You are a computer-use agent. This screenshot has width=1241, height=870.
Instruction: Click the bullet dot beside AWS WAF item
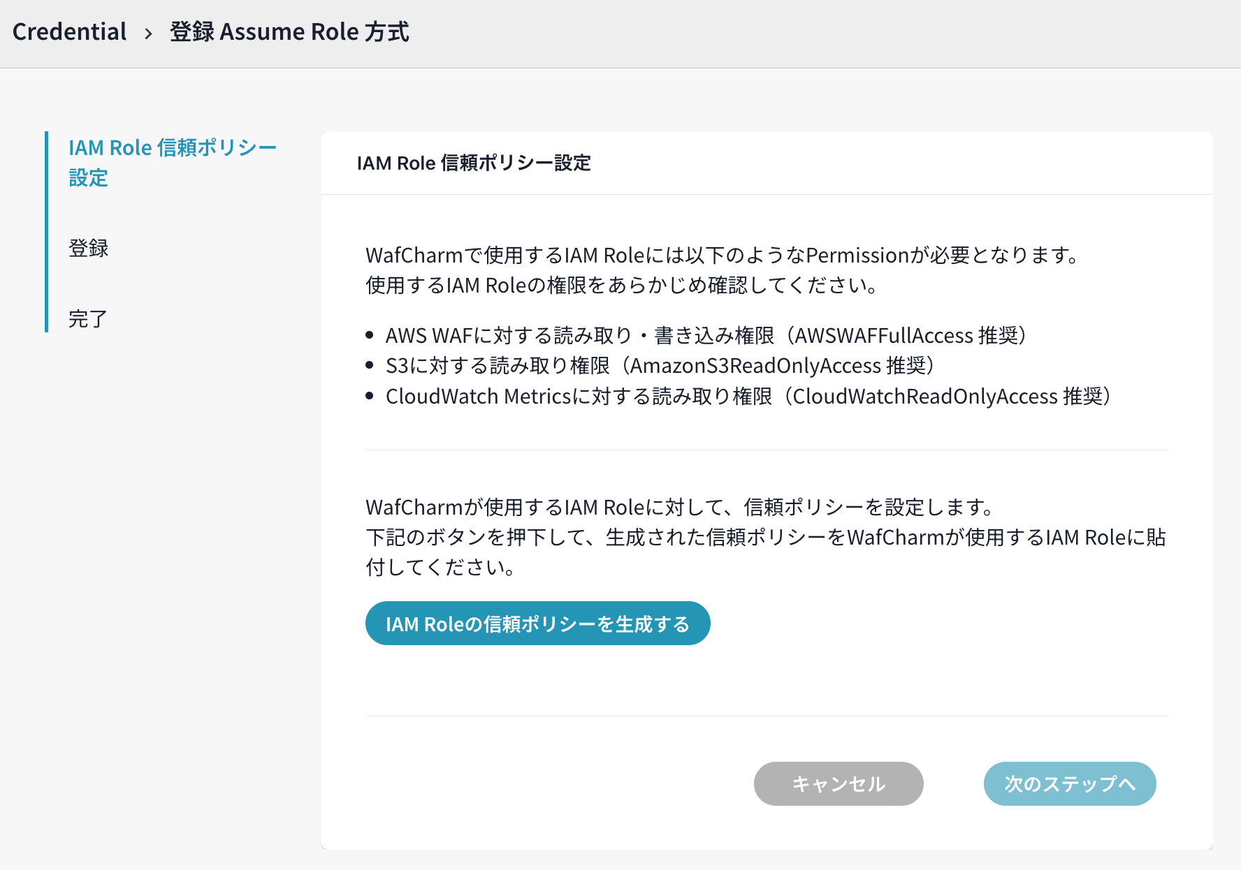point(370,336)
